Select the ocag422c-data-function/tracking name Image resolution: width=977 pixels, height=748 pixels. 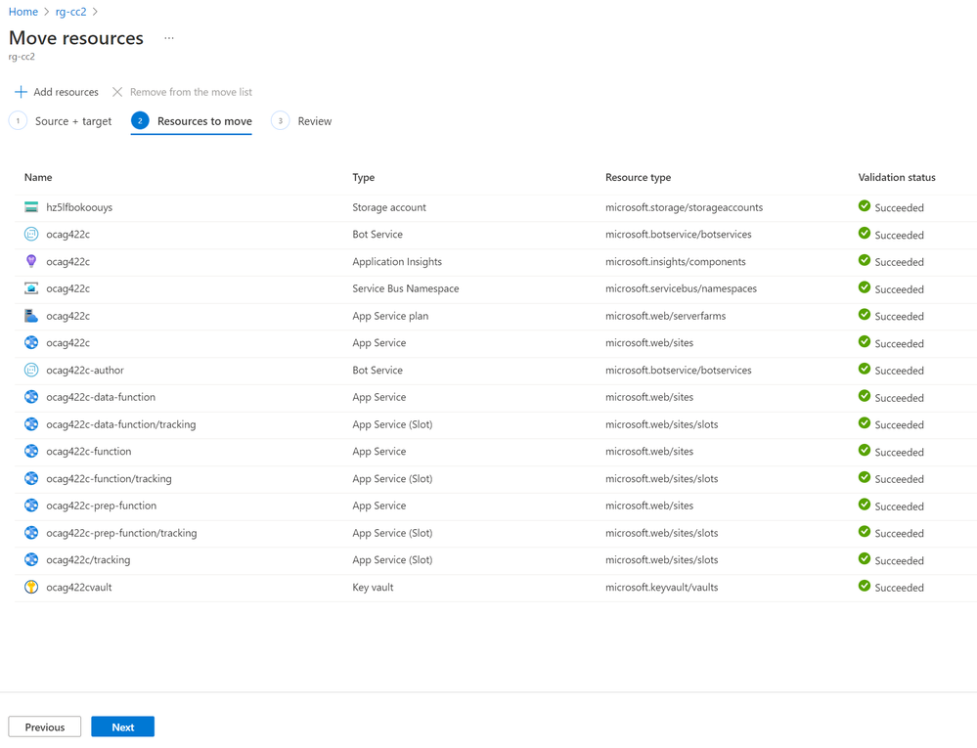click(121, 424)
